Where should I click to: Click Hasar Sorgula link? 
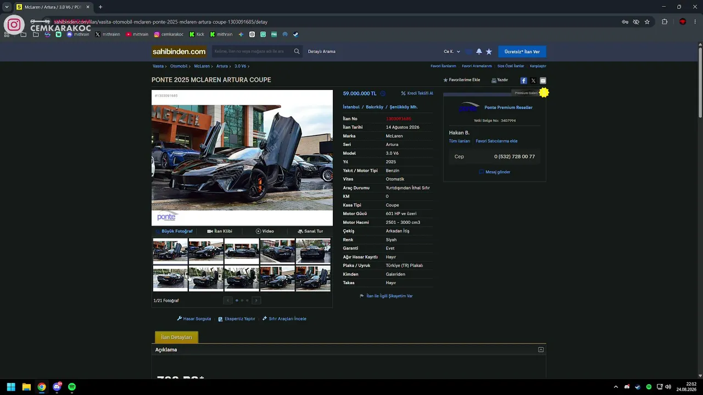pyautogui.click(x=194, y=319)
